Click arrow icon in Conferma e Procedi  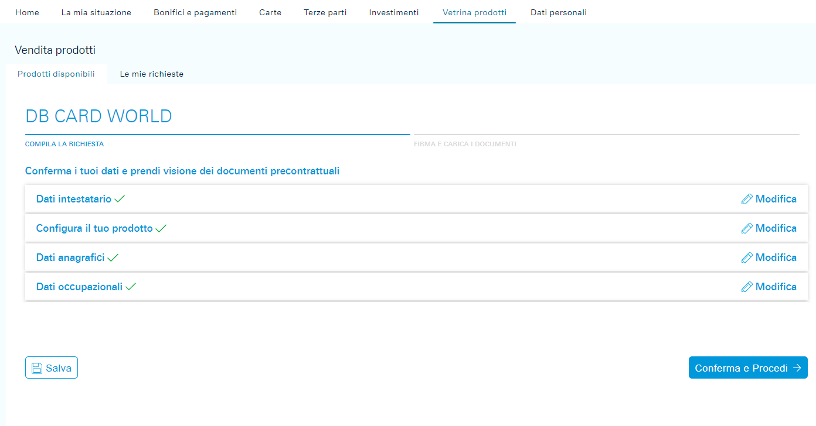pyautogui.click(x=797, y=368)
